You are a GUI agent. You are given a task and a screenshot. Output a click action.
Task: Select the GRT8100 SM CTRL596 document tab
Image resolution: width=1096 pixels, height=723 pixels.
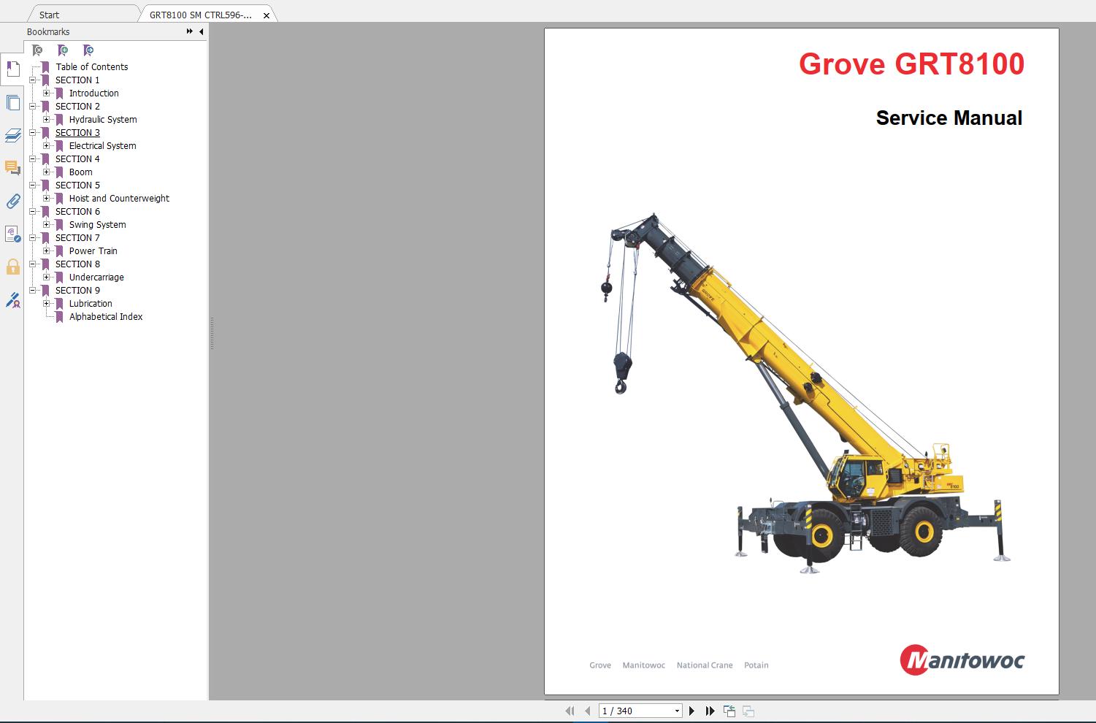tap(197, 14)
